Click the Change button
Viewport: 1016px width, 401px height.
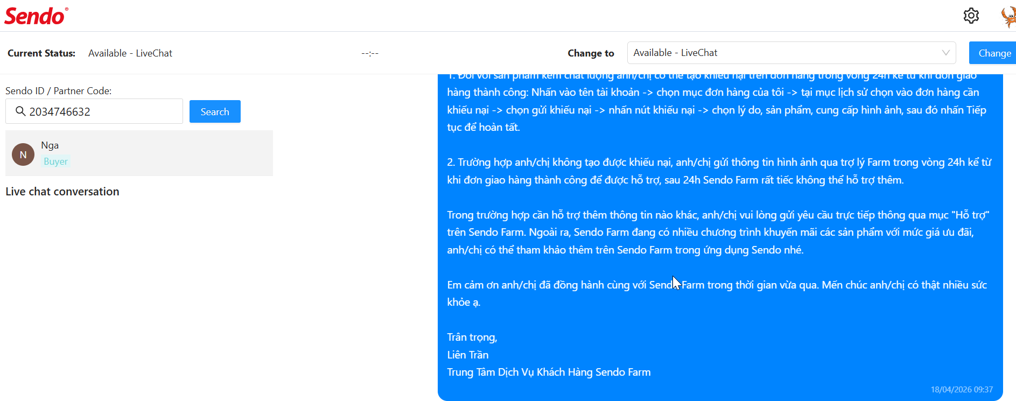[993, 53]
